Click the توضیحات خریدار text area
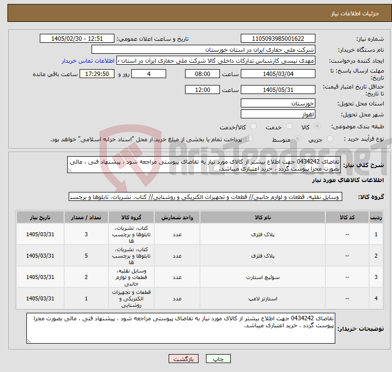Image resolution: width=392 pixels, height=372 pixels. pos(181,328)
